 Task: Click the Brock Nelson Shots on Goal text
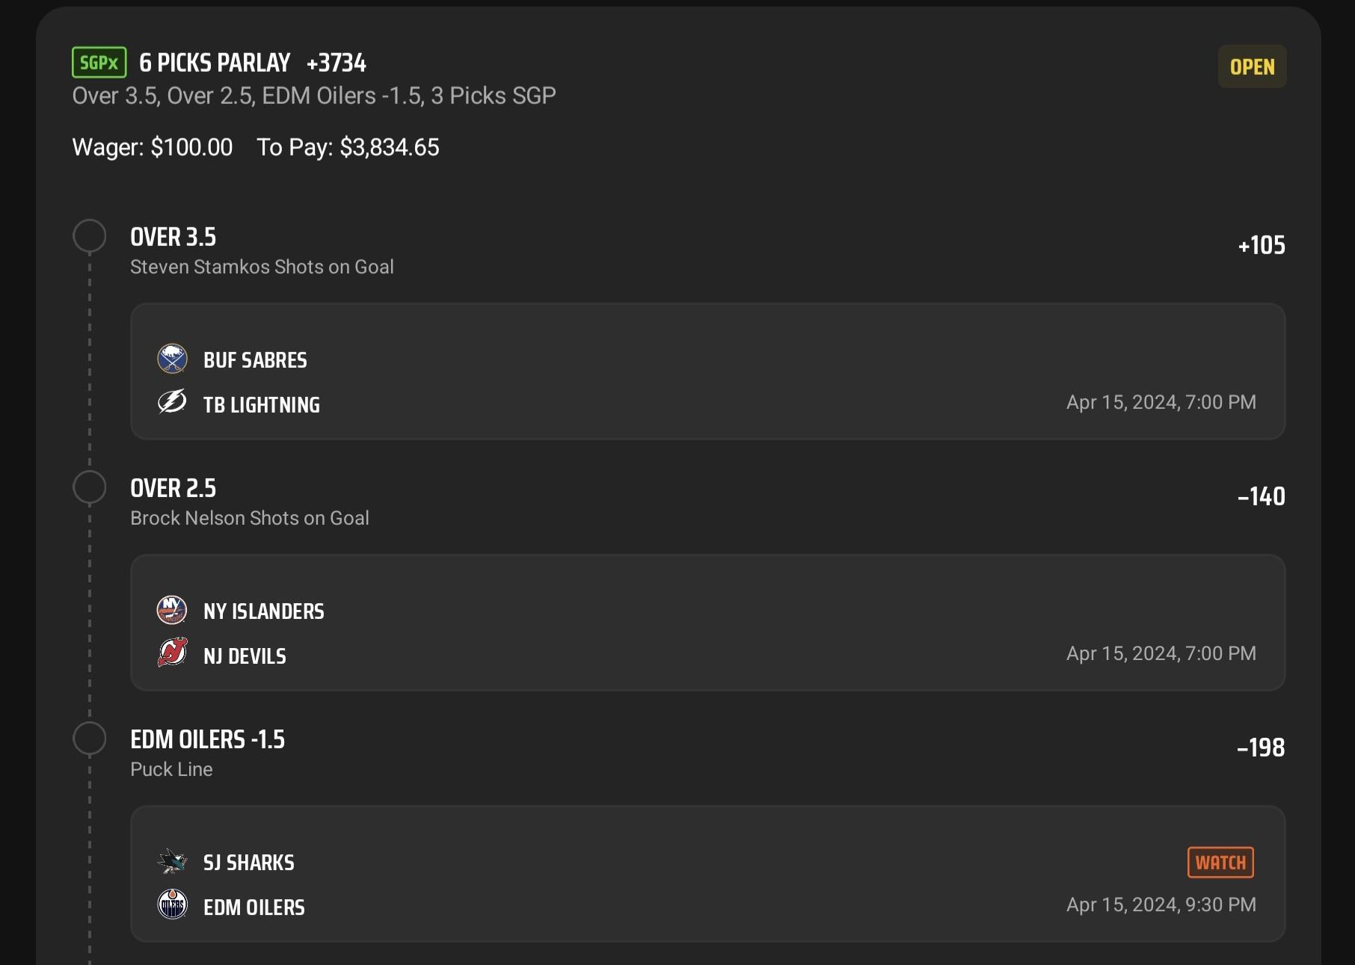(x=250, y=518)
